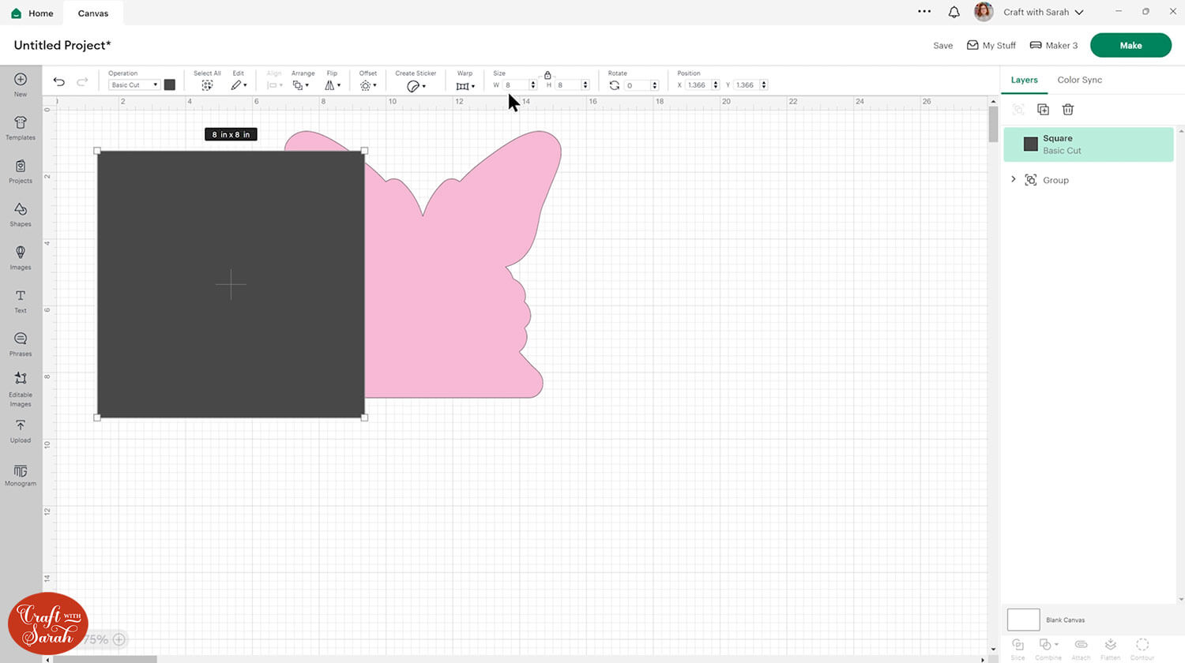The image size is (1185, 663).
Task: Click the Undo arrow icon
Action: (x=59, y=82)
